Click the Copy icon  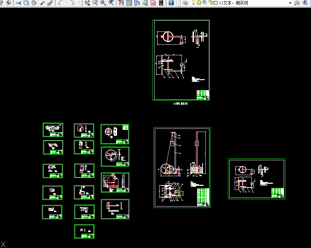(x=26, y=3)
